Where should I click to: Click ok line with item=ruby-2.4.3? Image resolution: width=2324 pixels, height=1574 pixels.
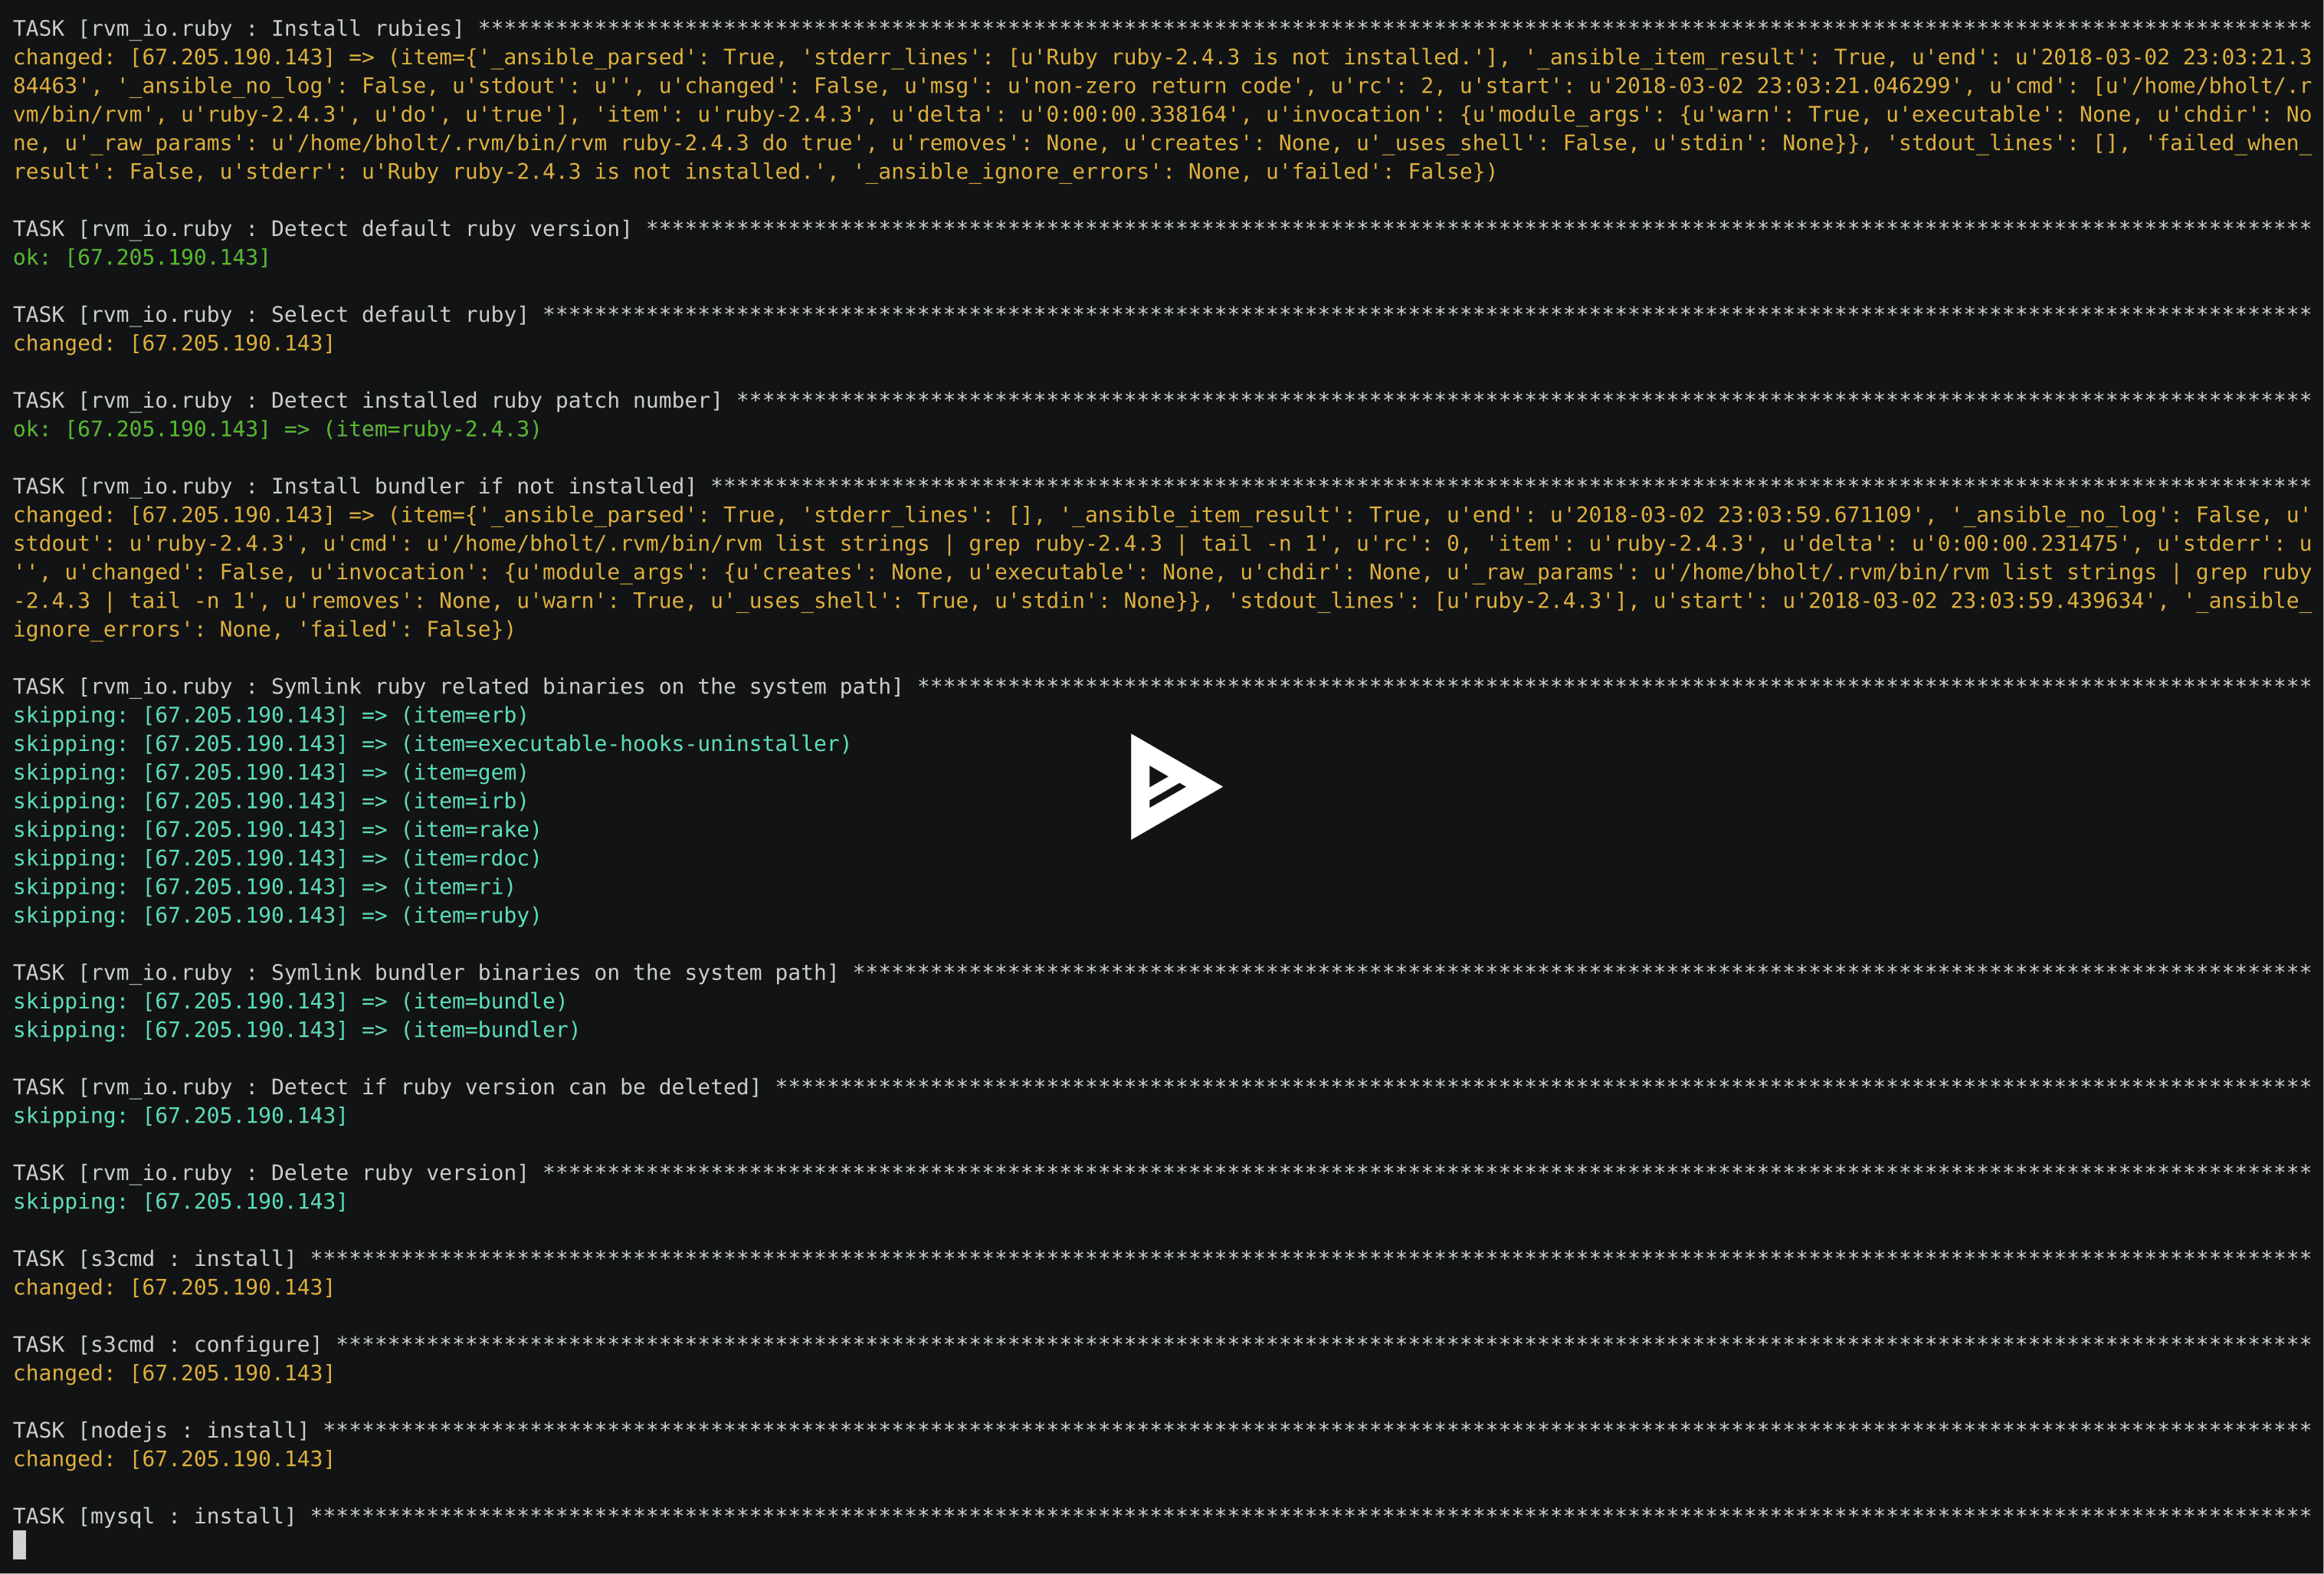tap(277, 429)
